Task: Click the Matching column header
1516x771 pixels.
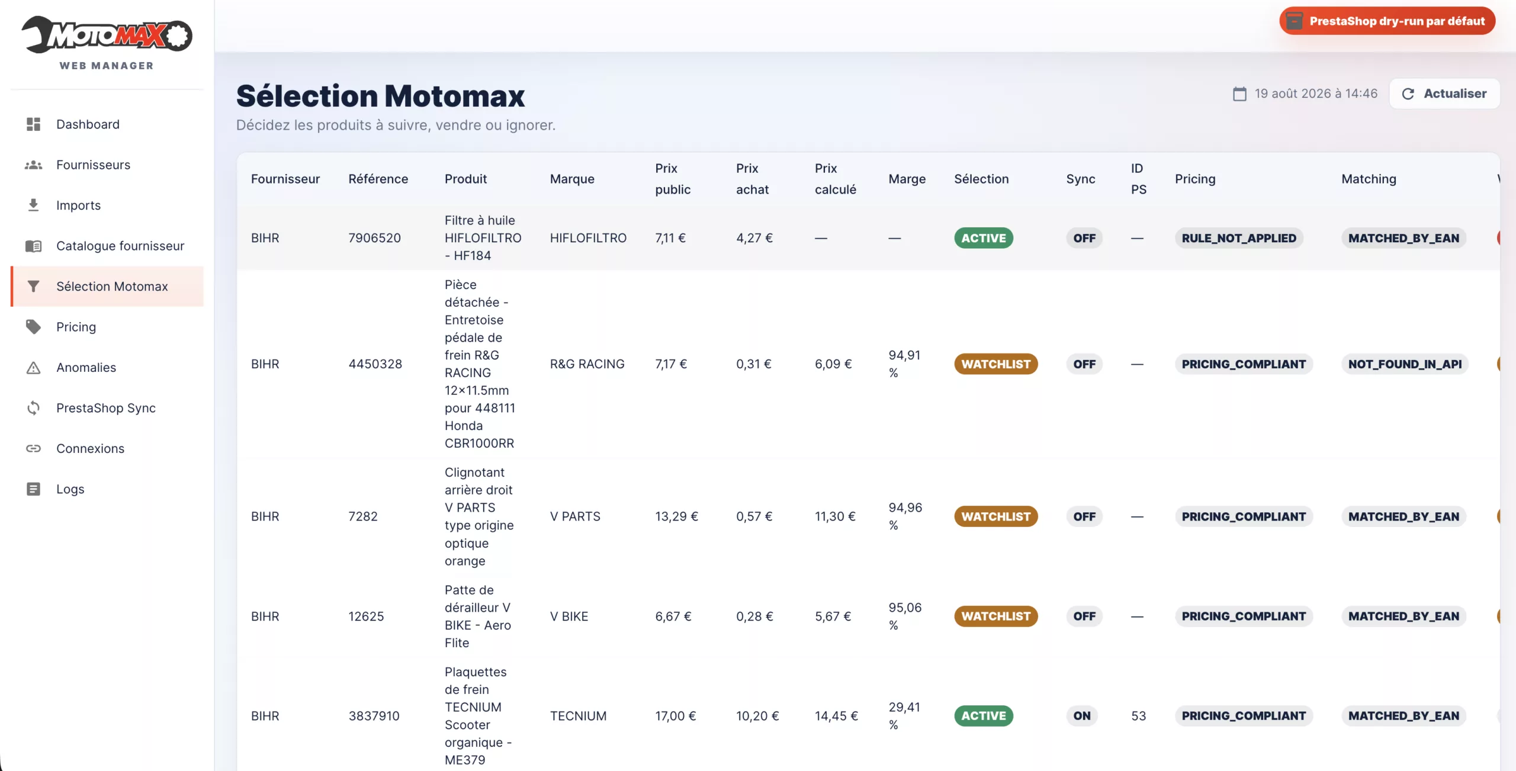Action: point(1369,179)
